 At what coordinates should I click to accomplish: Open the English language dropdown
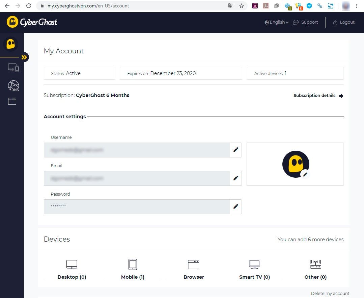[277, 22]
